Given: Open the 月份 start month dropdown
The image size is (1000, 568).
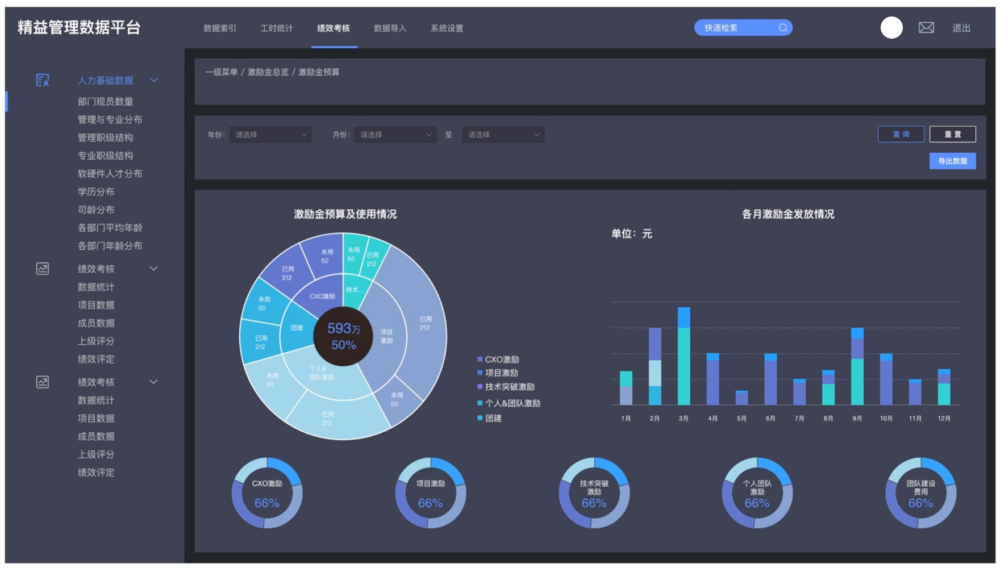Looking at the screenshot, I should [395, 135].
